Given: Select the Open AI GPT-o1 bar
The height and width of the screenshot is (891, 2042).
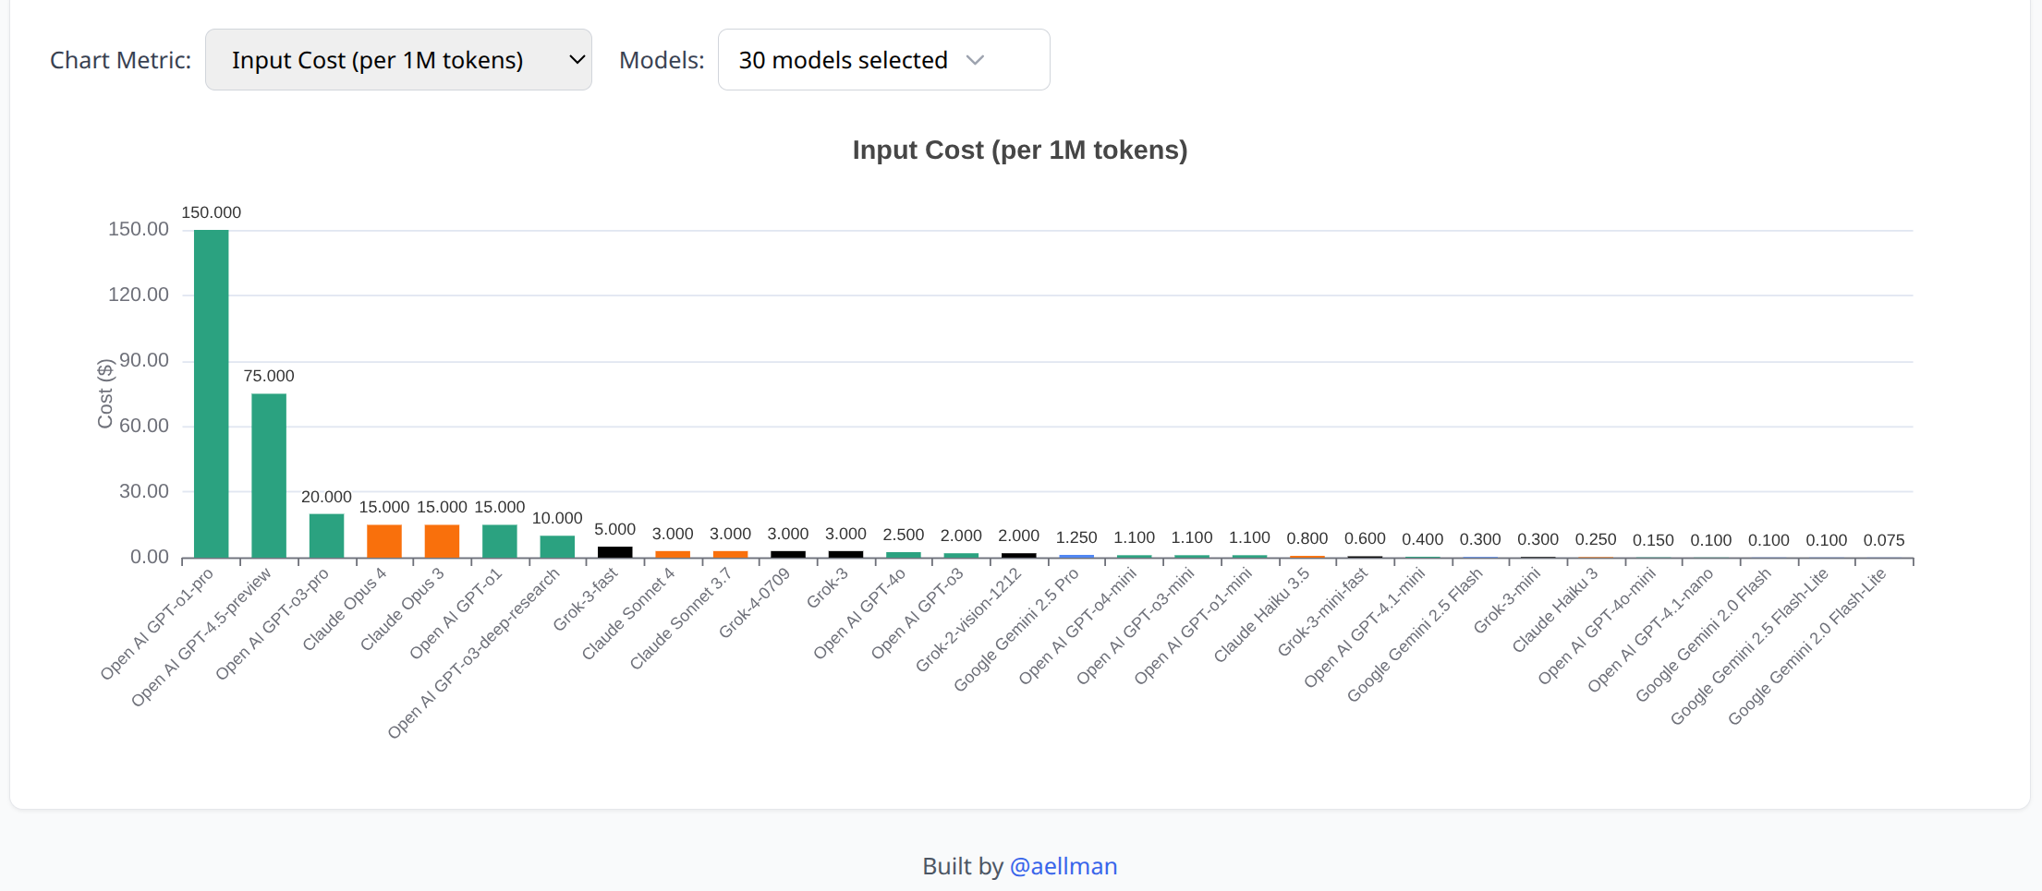Looking at the screenshot, I should [500, 542].
